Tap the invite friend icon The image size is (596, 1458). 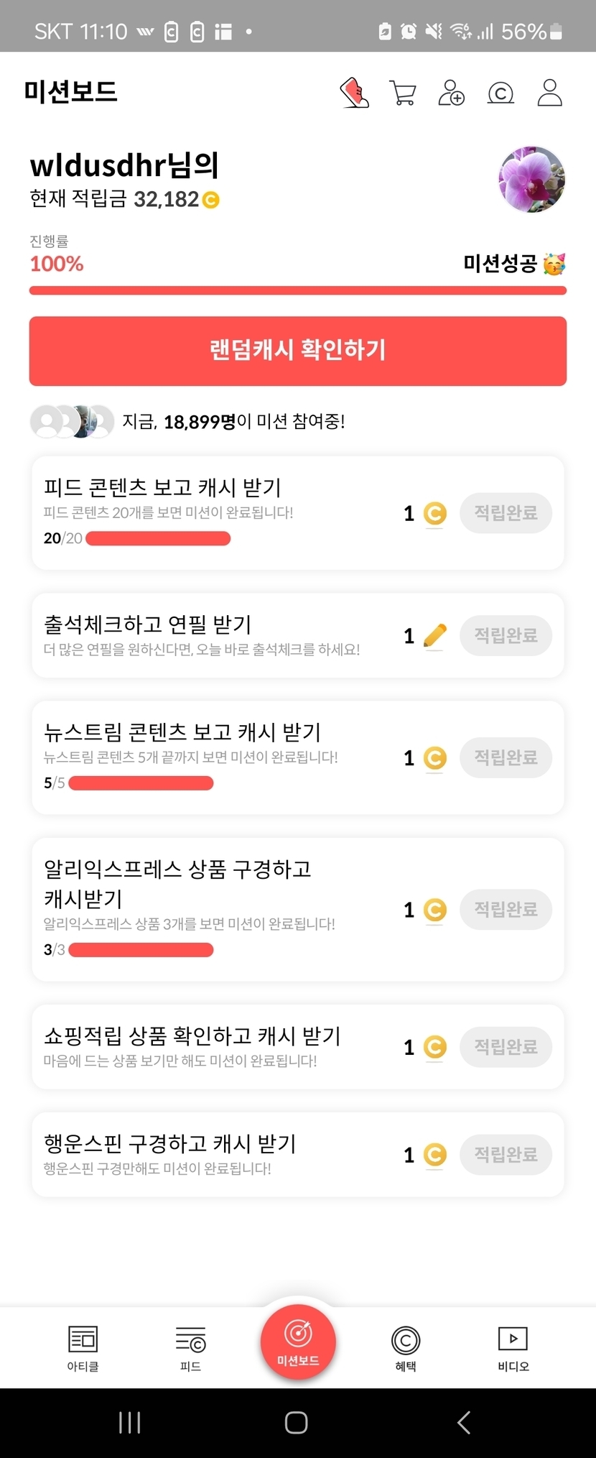tap(452, 93)
